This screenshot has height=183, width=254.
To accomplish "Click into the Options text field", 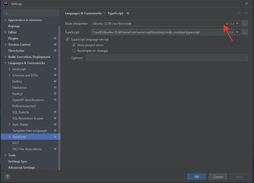I will point(167,58).
